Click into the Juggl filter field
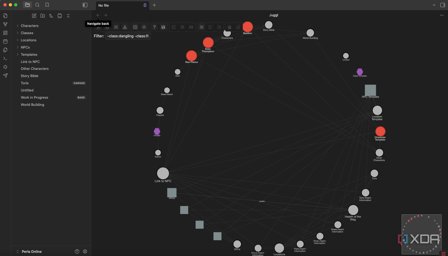448x256 pixels. tap(128, 36)
